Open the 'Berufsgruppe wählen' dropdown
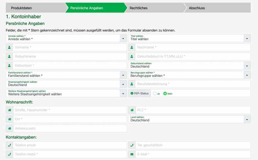The height and width of the screenshot is (160, 258). click(189, 74)
